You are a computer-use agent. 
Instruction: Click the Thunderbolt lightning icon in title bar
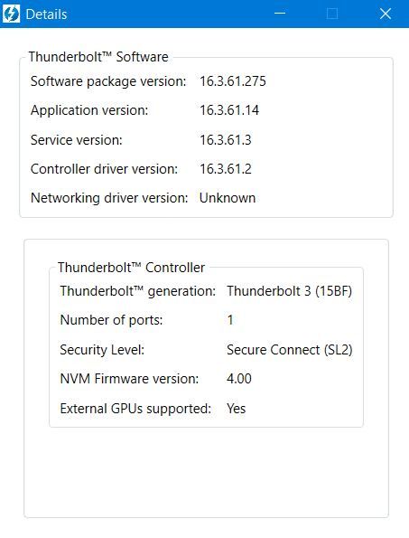pos(12,14)
